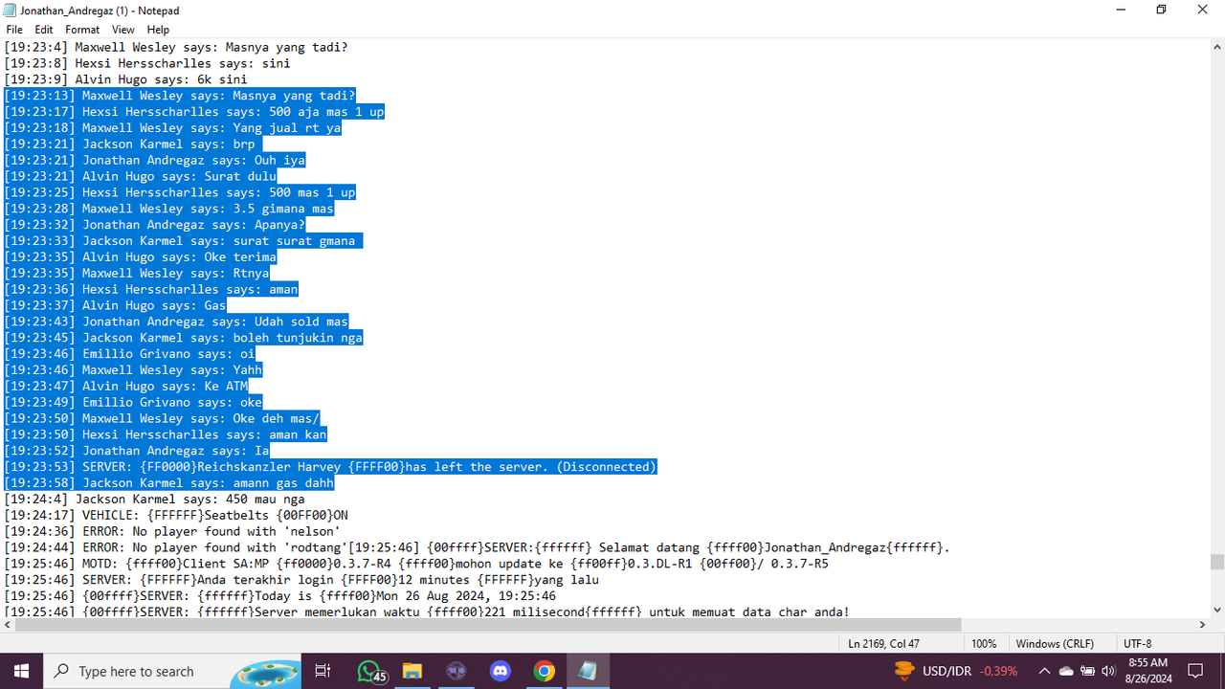This screenshot has width=1225, height=689.
Task: Click line 'Jackson Karmel says: surat surat gmana'
Action: 184,241
